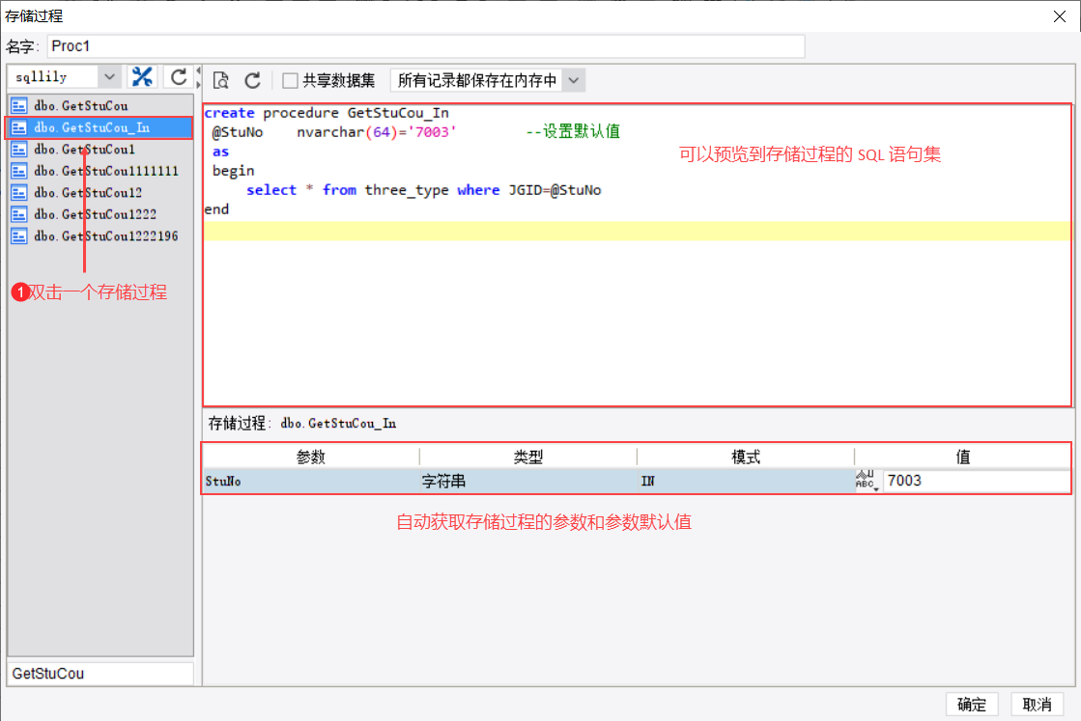Toggle the 共享数据集 checkbox

coord(290,81)
